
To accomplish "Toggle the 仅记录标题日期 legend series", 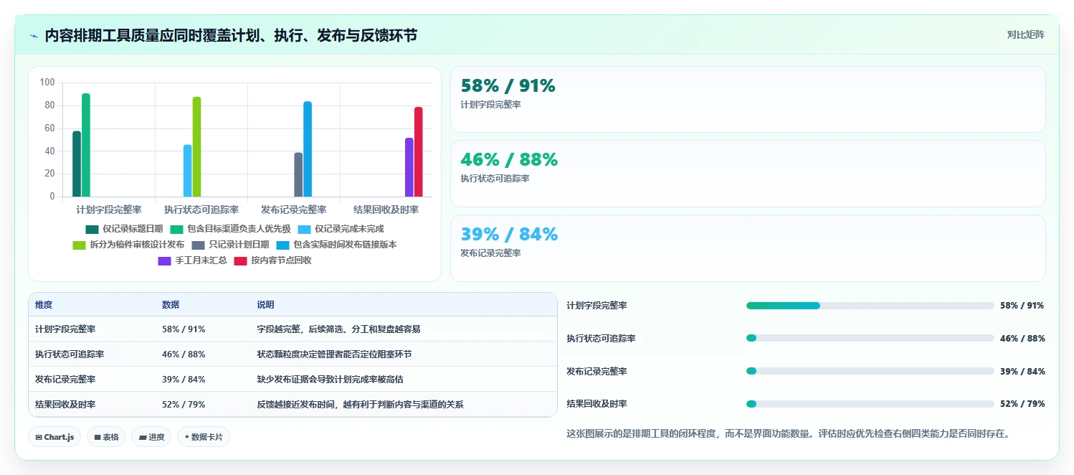I will (x=124, y=229).
